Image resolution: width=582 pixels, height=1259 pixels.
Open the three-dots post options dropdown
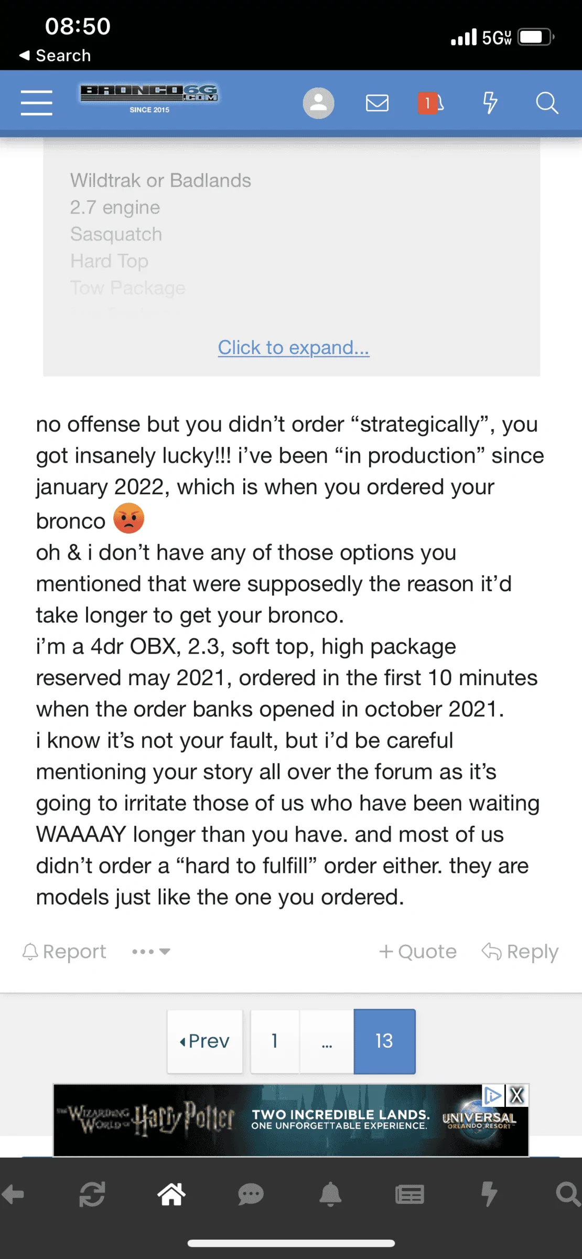point(151,951)
